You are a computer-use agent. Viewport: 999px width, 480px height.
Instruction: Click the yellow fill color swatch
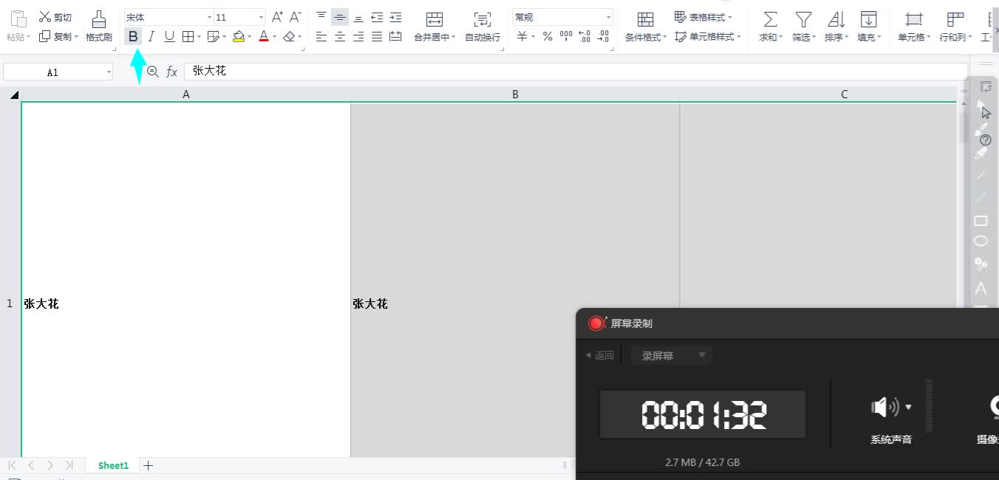click(238, 36)
